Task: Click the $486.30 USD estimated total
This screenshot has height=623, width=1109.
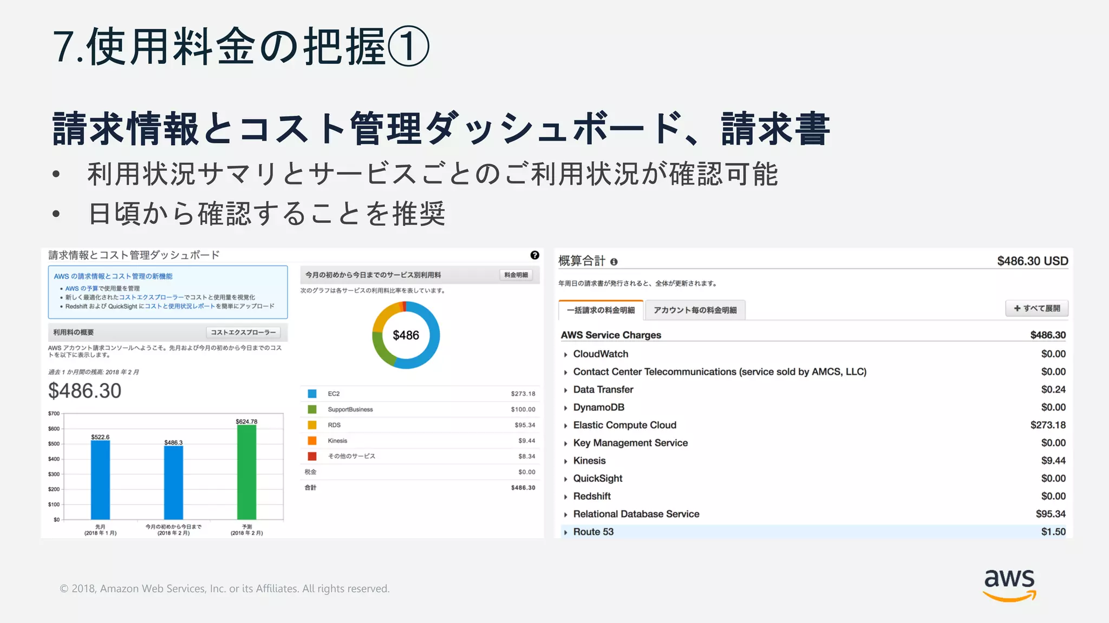Action: click(x=1033, y=261)
